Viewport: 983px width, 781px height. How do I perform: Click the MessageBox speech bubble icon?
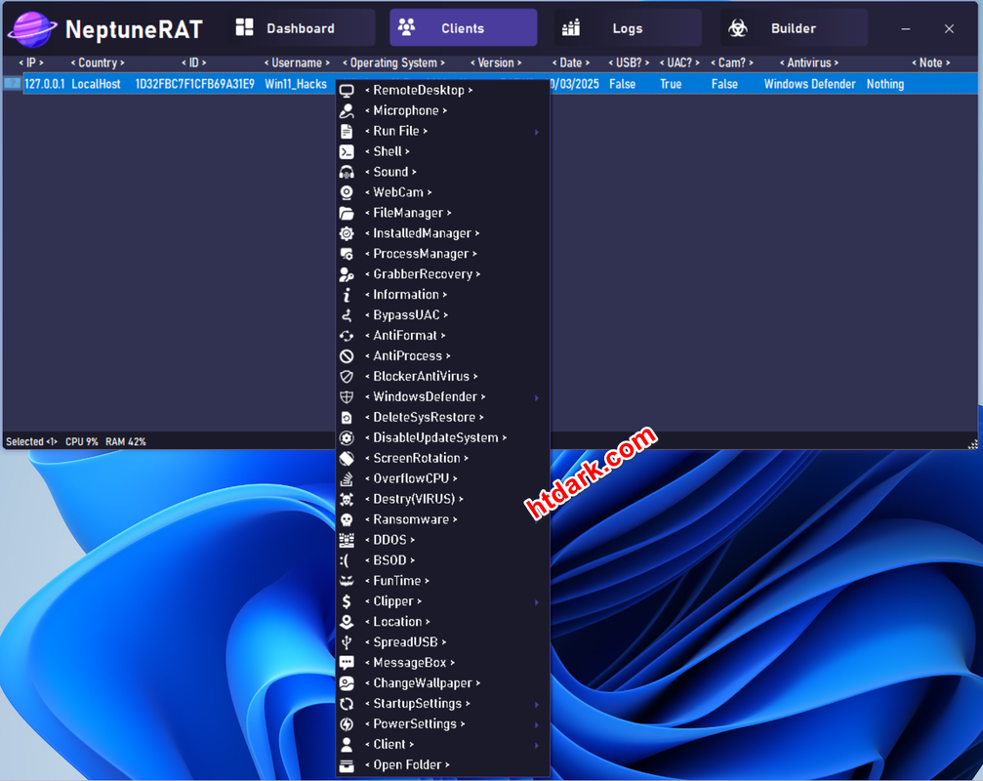pyautogui.click(x=347, y=663)
